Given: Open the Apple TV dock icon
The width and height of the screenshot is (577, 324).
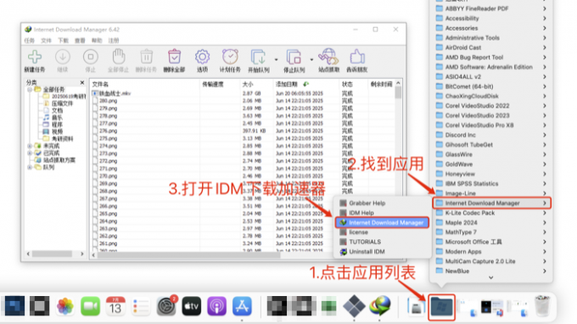Looking at the screenshot, I should [192, 306].
